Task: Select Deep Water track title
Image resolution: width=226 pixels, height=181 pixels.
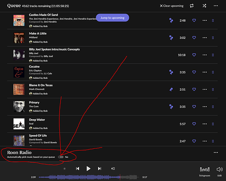Action: click(37, 120)
